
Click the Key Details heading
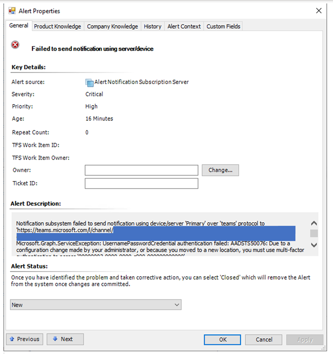pyautogui.click(x=29, y=67)
